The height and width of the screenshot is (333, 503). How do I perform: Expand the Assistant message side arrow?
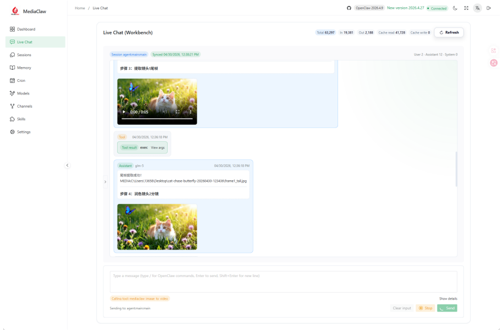click(x=105, y=182)
